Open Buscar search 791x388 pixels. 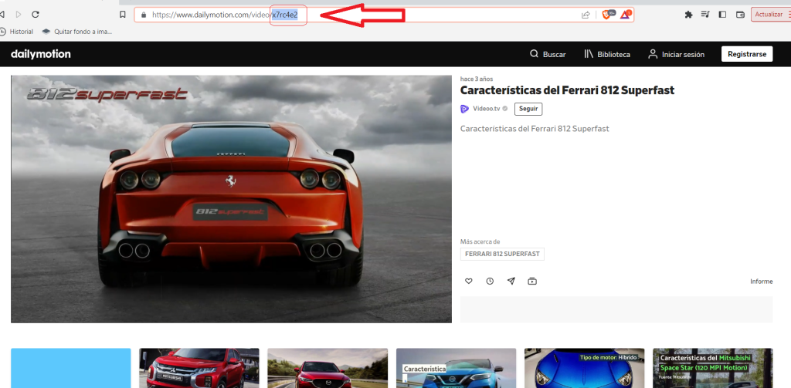point(548,54)
